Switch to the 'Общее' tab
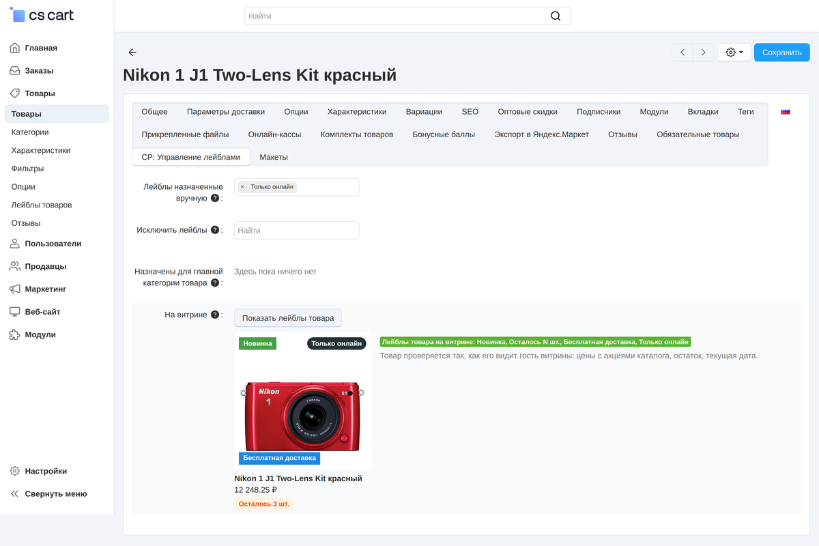This screenshot has height=546, width=819. [x=155, y=112]
